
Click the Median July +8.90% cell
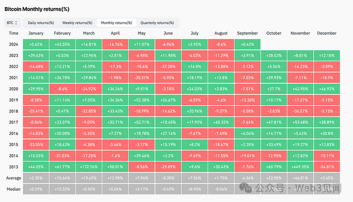195,189
